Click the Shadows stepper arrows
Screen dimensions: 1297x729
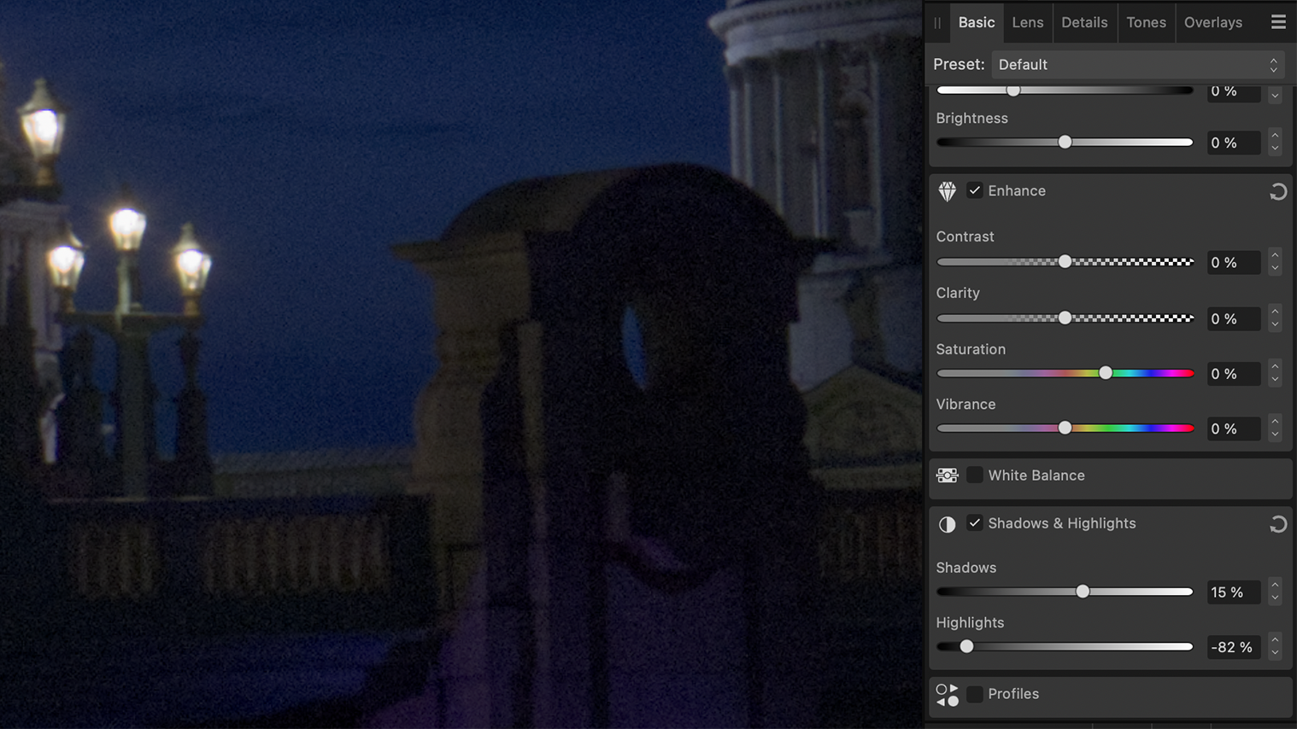pyautogui.click(x=1275, y=592)
